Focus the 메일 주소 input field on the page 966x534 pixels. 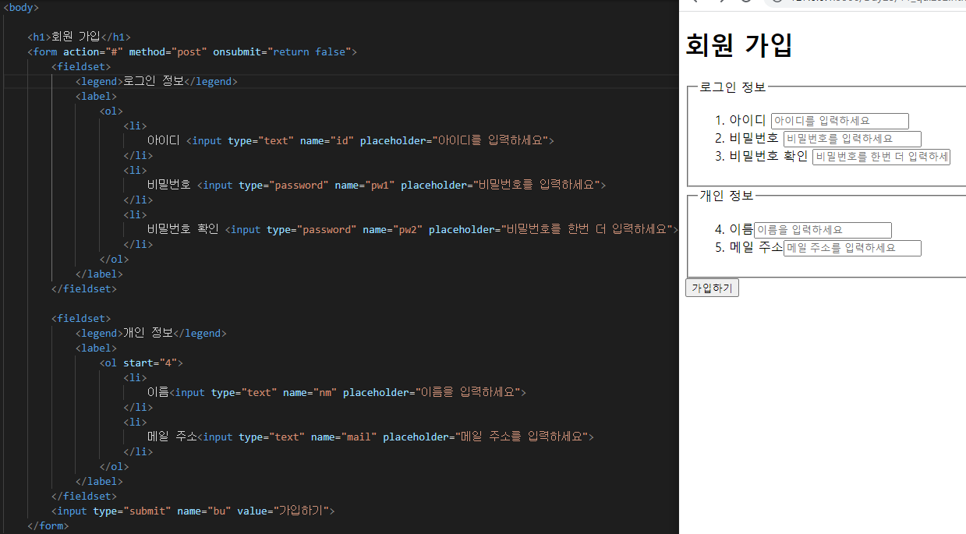tap(852, 248)
